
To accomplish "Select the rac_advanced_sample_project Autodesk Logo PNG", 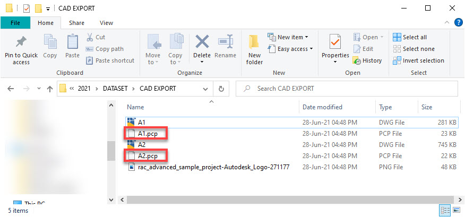I will click(292, 167).
